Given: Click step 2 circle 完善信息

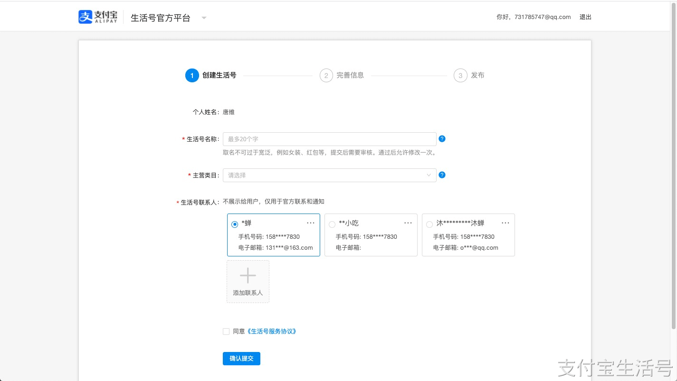Looking at the screenshot, I should click(326, 76).
